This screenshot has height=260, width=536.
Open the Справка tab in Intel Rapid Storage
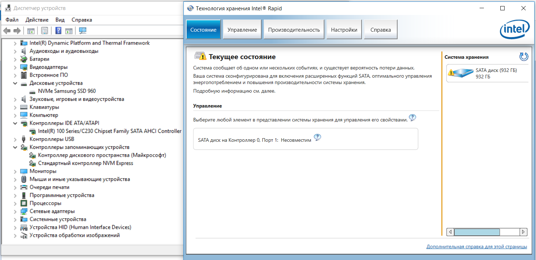[x=381, y=30]
